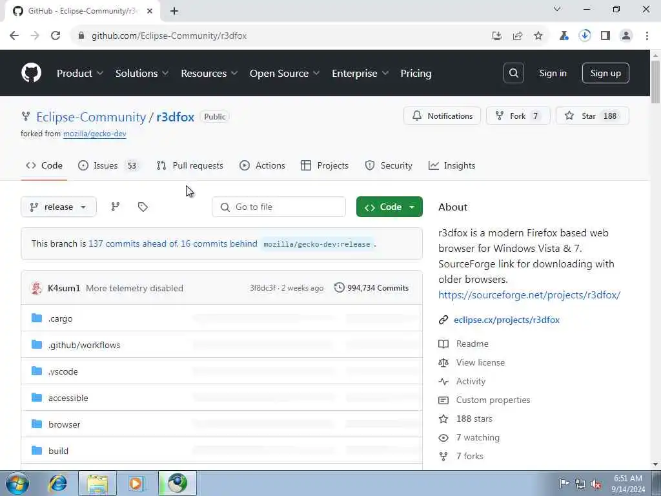The width and height of the screenshot is (661, 496).
Task: Click the Sign up button
Action: tap(605, 73)
